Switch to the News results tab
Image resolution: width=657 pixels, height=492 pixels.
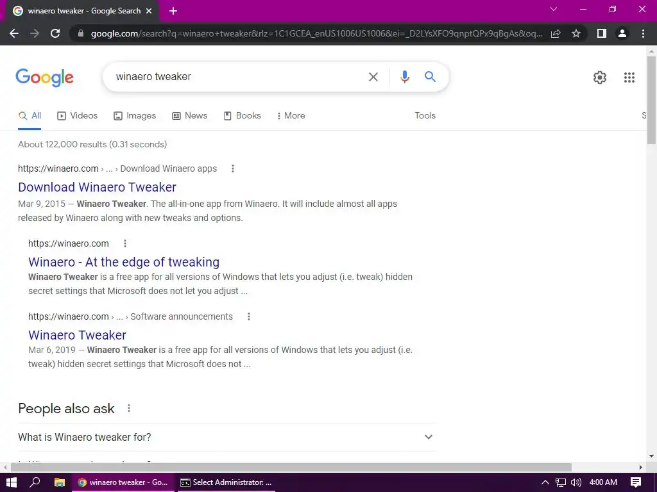tap(189, 116)
